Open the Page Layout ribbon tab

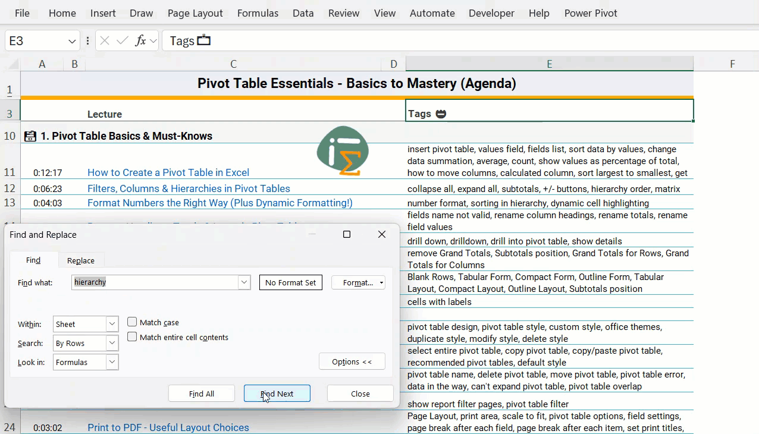(x=195, y=13)
